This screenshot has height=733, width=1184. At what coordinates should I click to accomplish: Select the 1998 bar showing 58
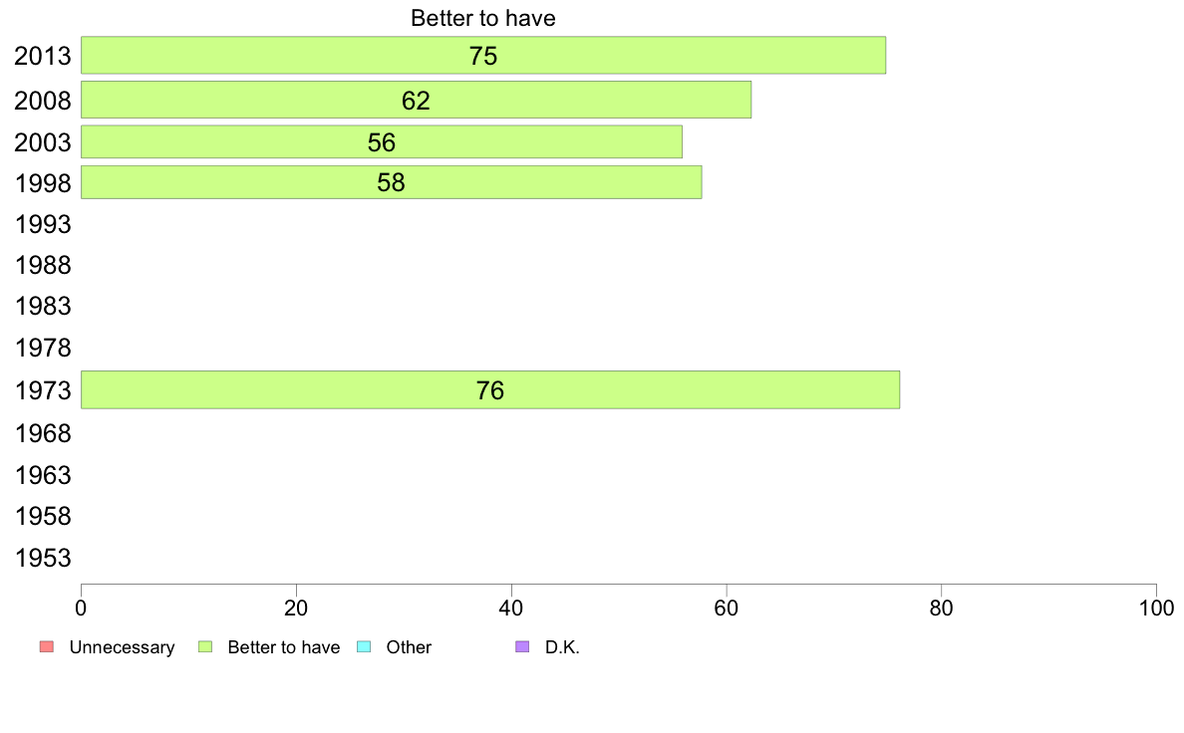tap(391, 182)
